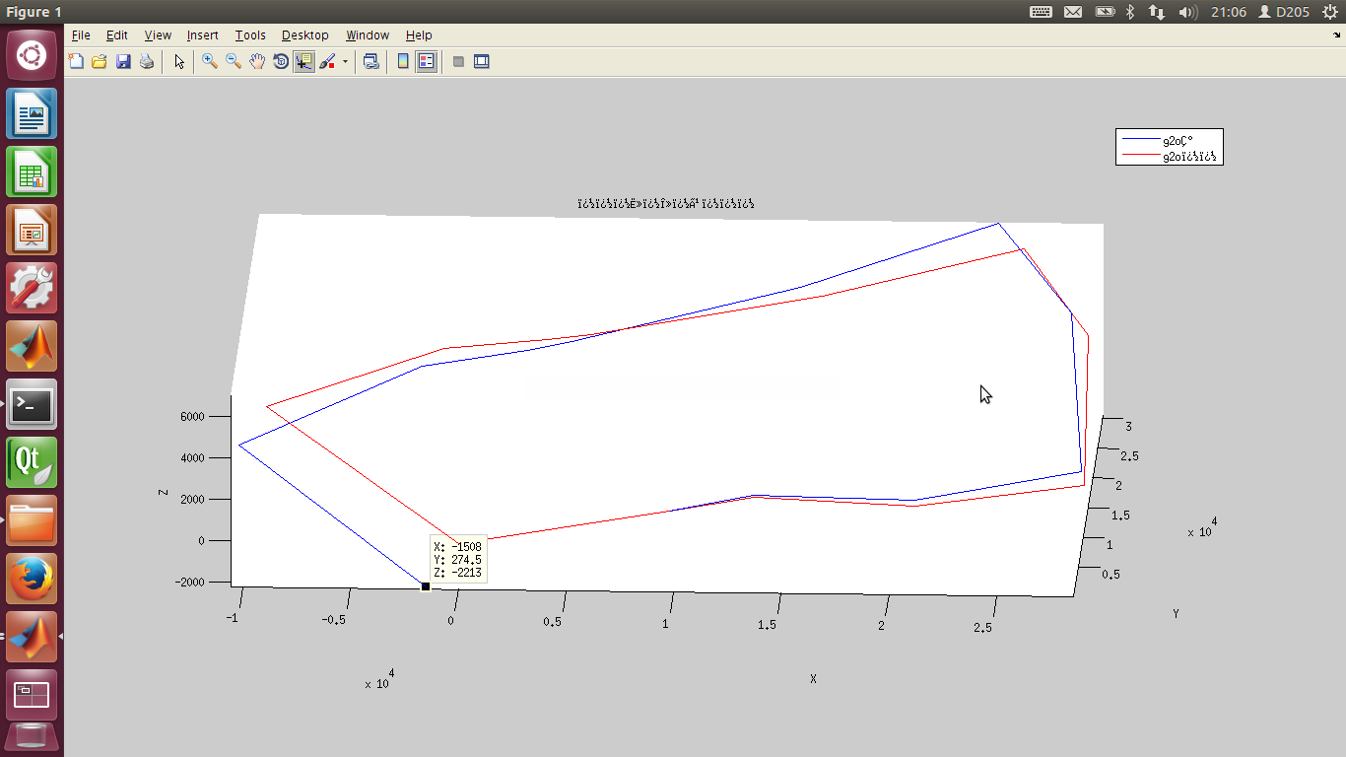Open the keyboard input indicator
This screenshot has width=1346, height=757.
pos(1041,12)
